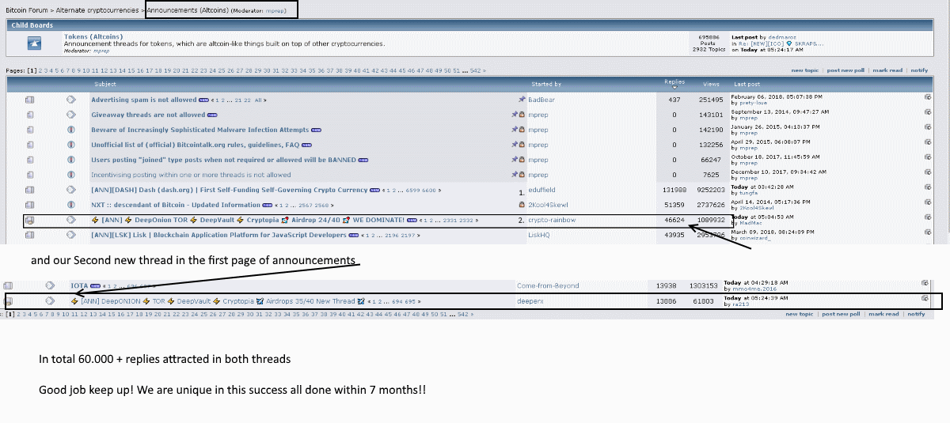Open deeperx user profile

click(530, 301)
